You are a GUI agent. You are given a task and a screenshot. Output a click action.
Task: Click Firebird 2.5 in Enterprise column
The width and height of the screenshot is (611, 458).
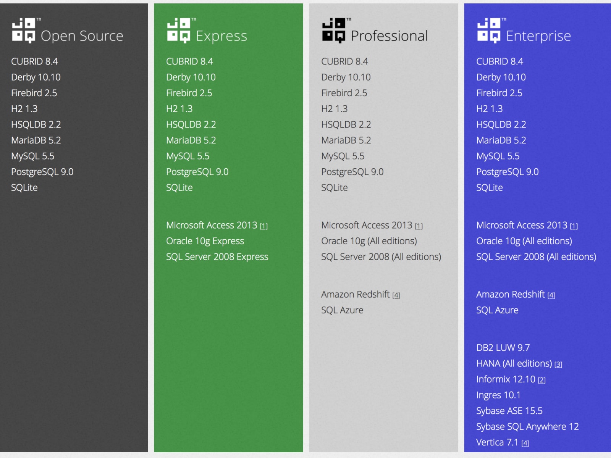(499, 93)
